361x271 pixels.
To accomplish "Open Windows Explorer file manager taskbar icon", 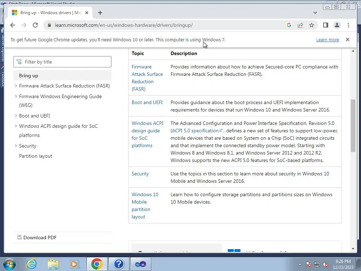I will click(x=53, y=264).
